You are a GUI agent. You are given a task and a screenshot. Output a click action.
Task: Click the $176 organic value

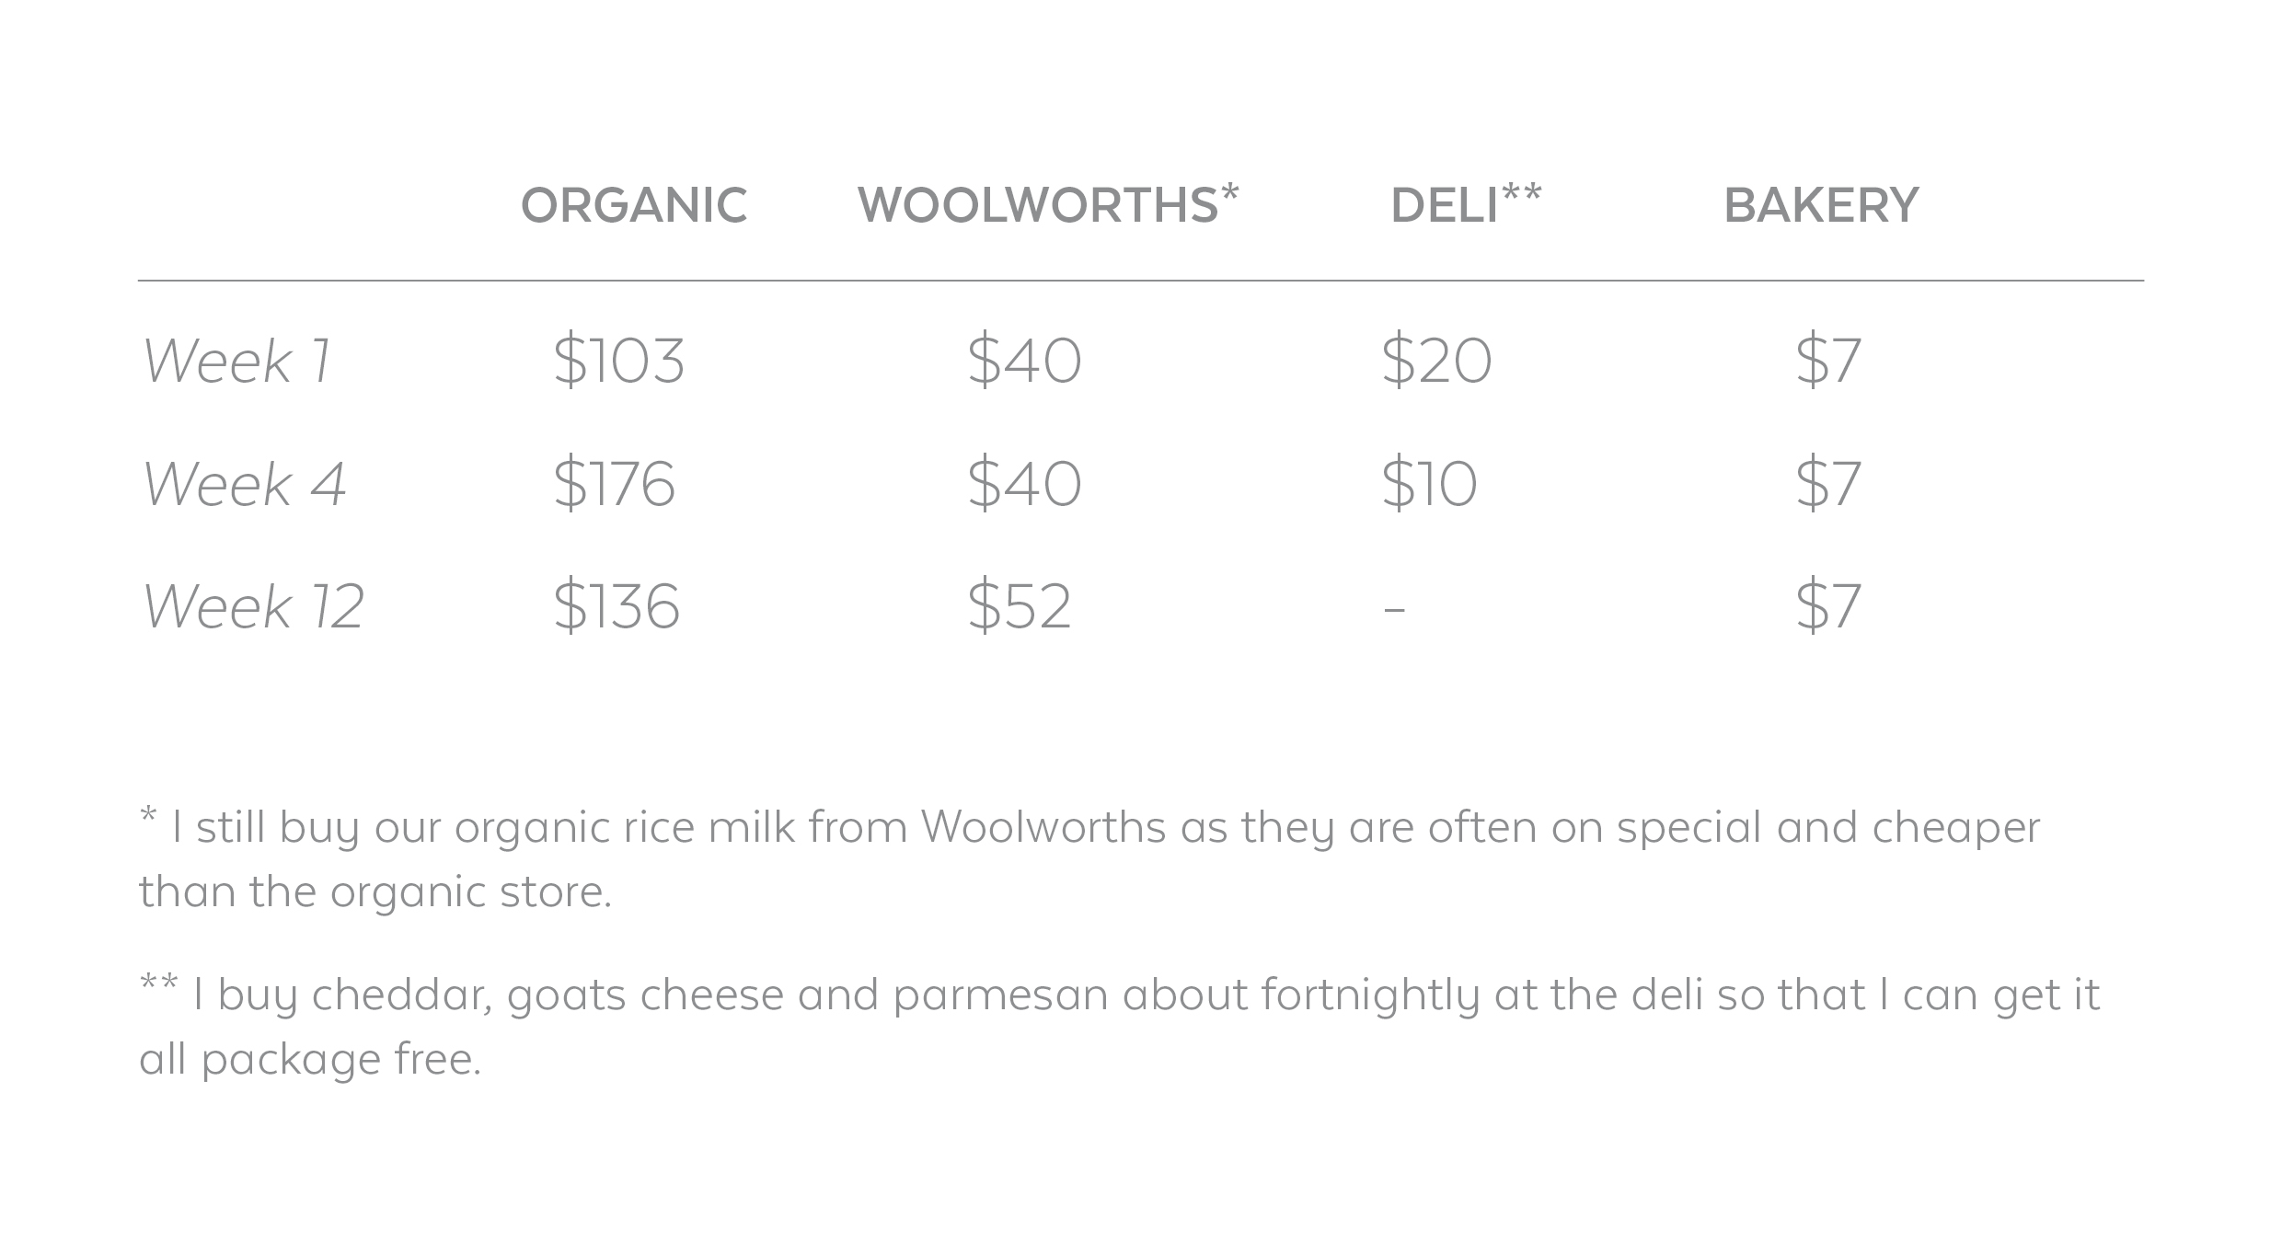point(614,483)
